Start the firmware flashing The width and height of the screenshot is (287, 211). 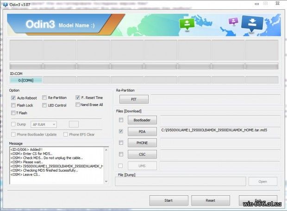(x=169, y=200)
